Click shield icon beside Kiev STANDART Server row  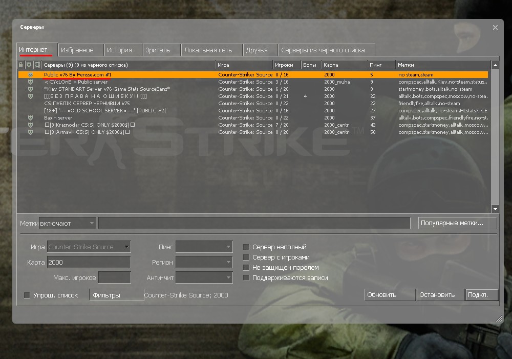pyautogui.click(x=30, y=89)
